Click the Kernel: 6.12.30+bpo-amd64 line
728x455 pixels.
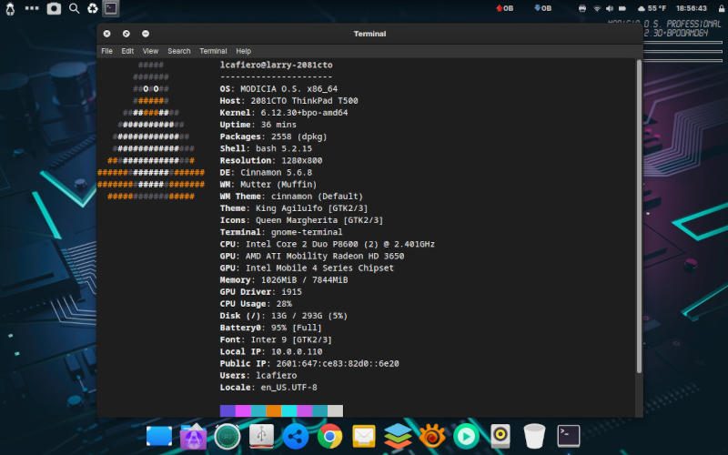[284, 113]
